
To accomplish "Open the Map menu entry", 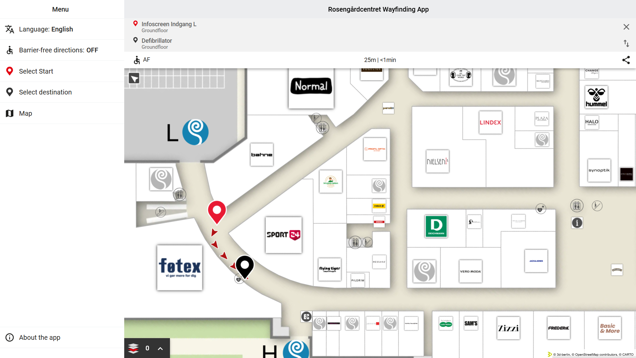I will (x=62, y=113).
